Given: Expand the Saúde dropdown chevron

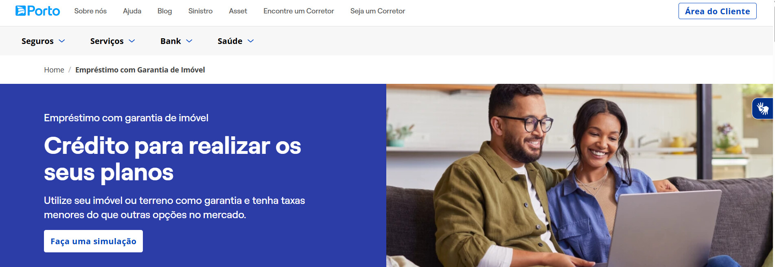Looking at the screenshot, I should [251, 41].
